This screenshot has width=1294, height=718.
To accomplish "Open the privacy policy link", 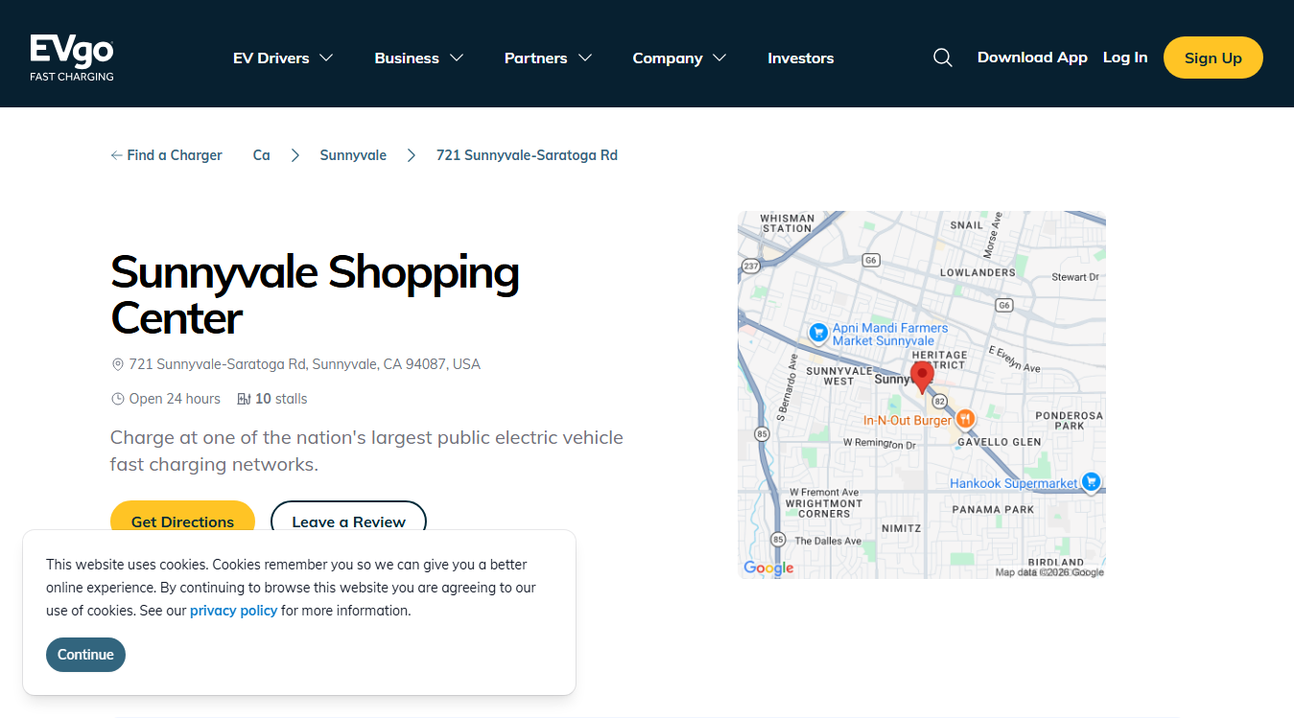I will tap(233, 611).
